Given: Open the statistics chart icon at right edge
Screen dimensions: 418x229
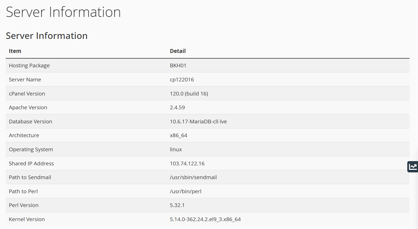Looking at the screenshot, I should click(x=413, y=167).
